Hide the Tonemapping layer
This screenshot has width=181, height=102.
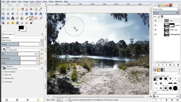[x=156, y=34]
